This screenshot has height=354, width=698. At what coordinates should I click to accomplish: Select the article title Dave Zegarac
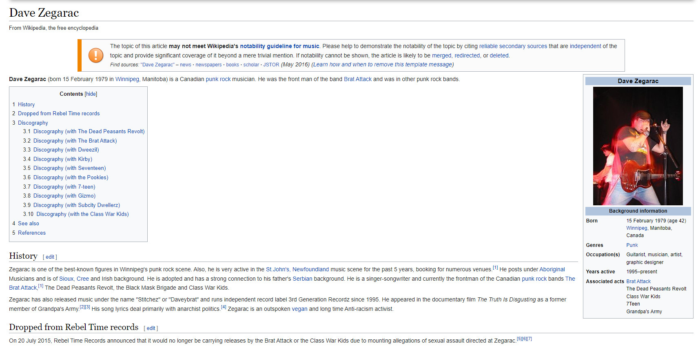pos(44,13)
